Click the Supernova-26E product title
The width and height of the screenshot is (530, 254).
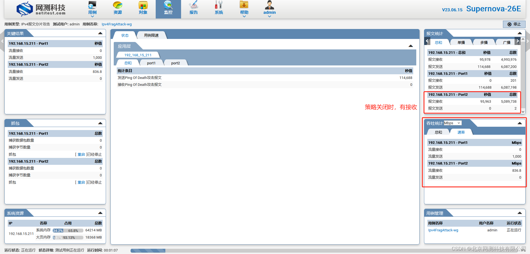click(494, 9)
